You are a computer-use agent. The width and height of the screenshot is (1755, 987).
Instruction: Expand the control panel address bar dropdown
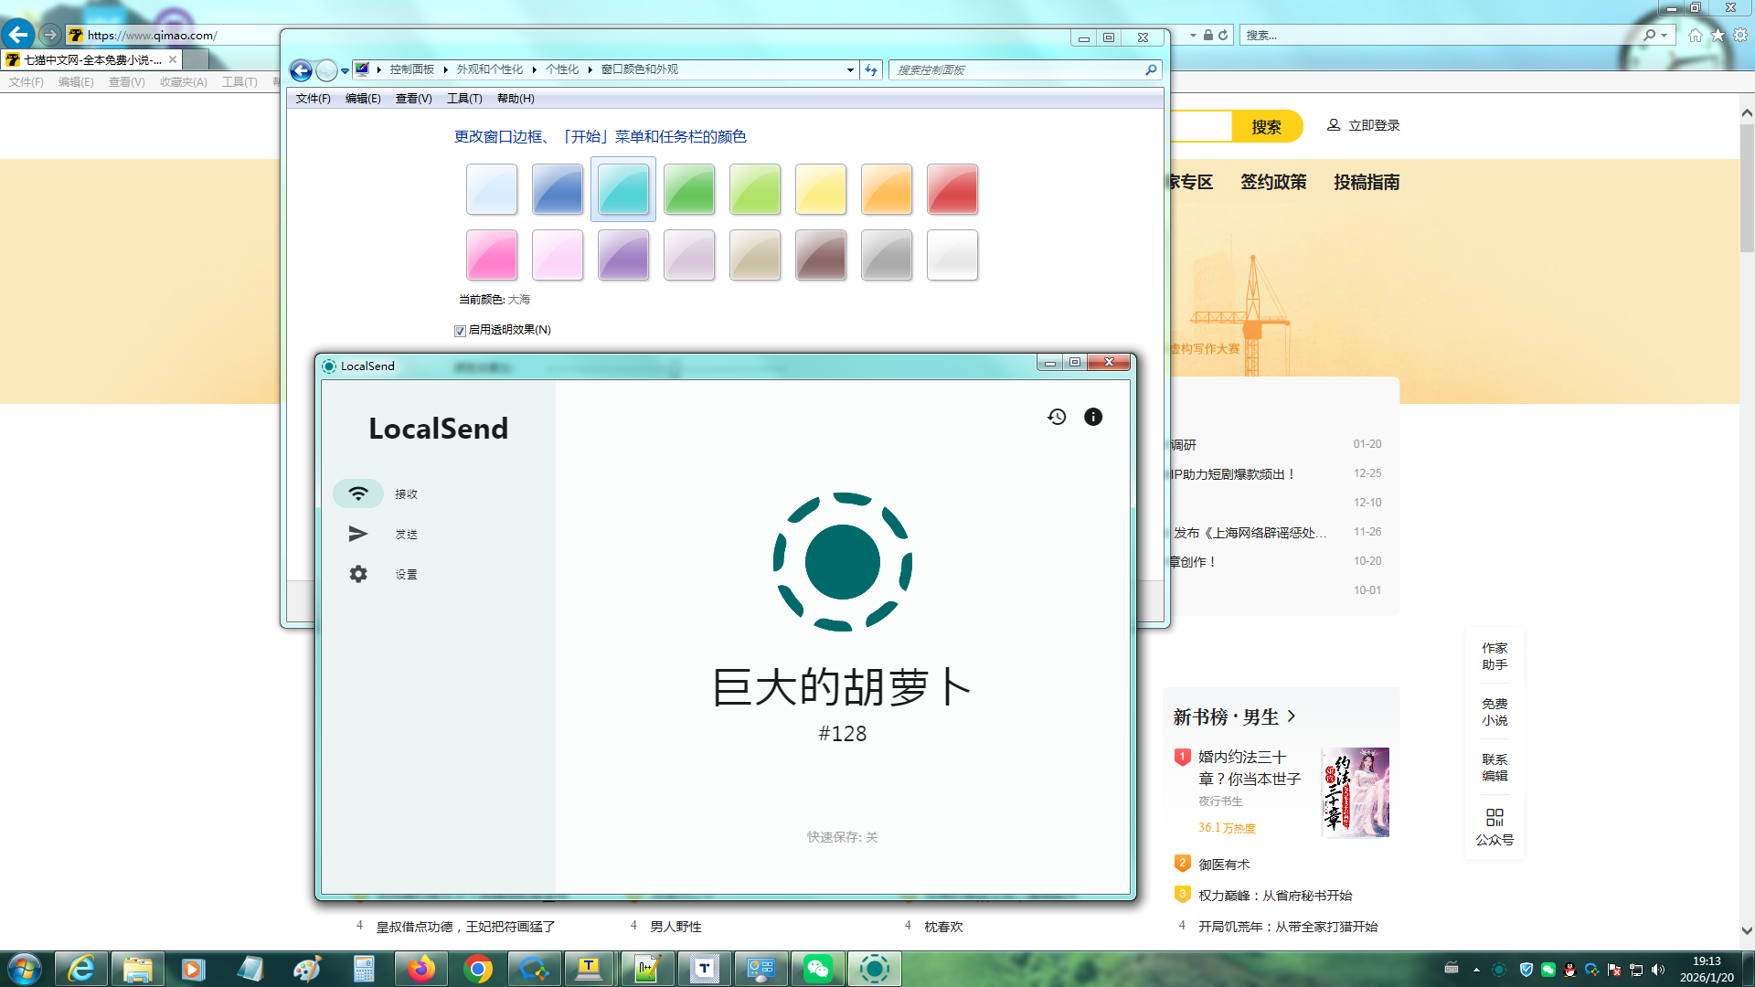850,69
